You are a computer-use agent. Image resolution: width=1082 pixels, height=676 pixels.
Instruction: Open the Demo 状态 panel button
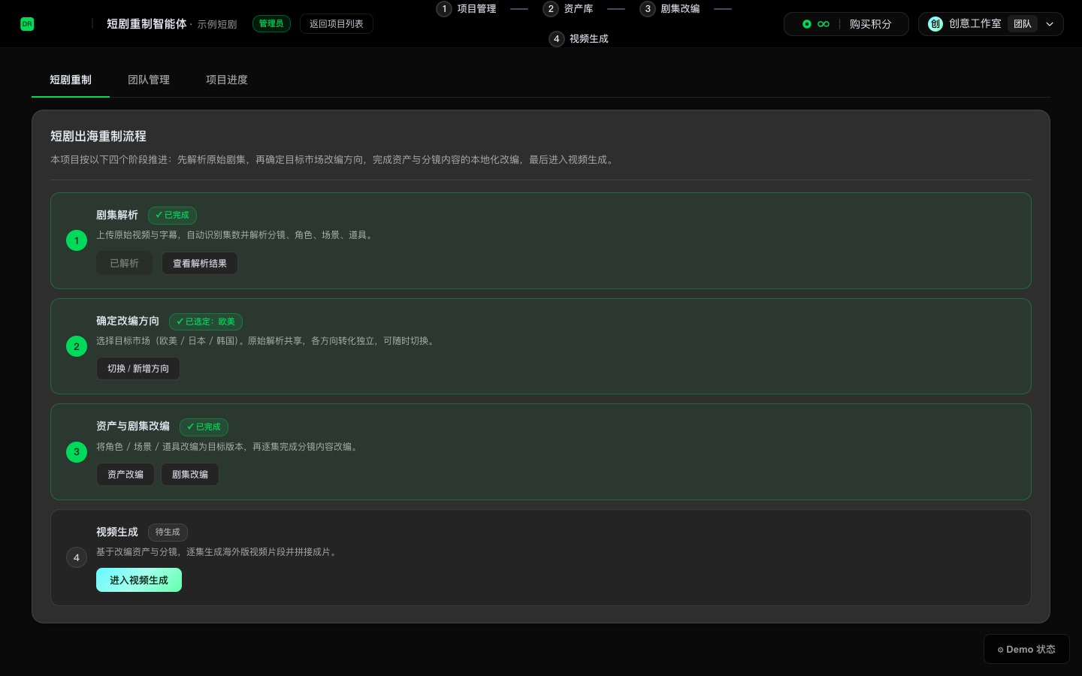coord(1026,650)
